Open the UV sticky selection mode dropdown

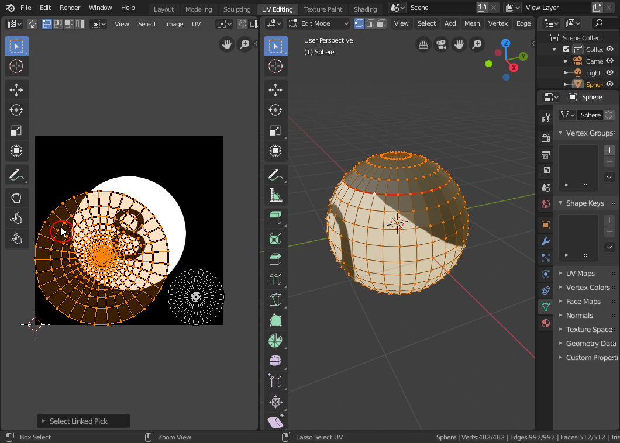coord(98,24)
